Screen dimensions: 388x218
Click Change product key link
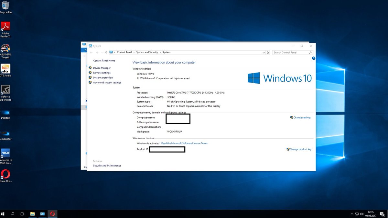(x=301, y=149)
